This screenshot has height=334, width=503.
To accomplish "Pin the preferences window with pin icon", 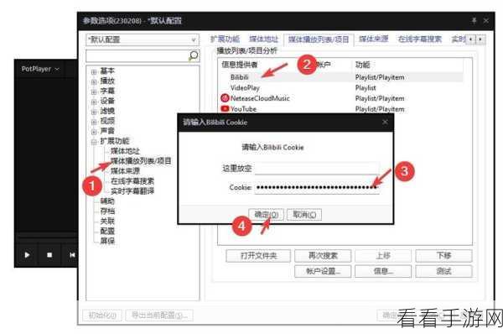I will (474, 21).
